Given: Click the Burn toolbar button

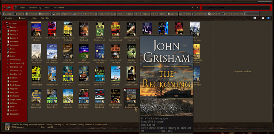Looking at the screenshot, I should [x=35, y=18].
